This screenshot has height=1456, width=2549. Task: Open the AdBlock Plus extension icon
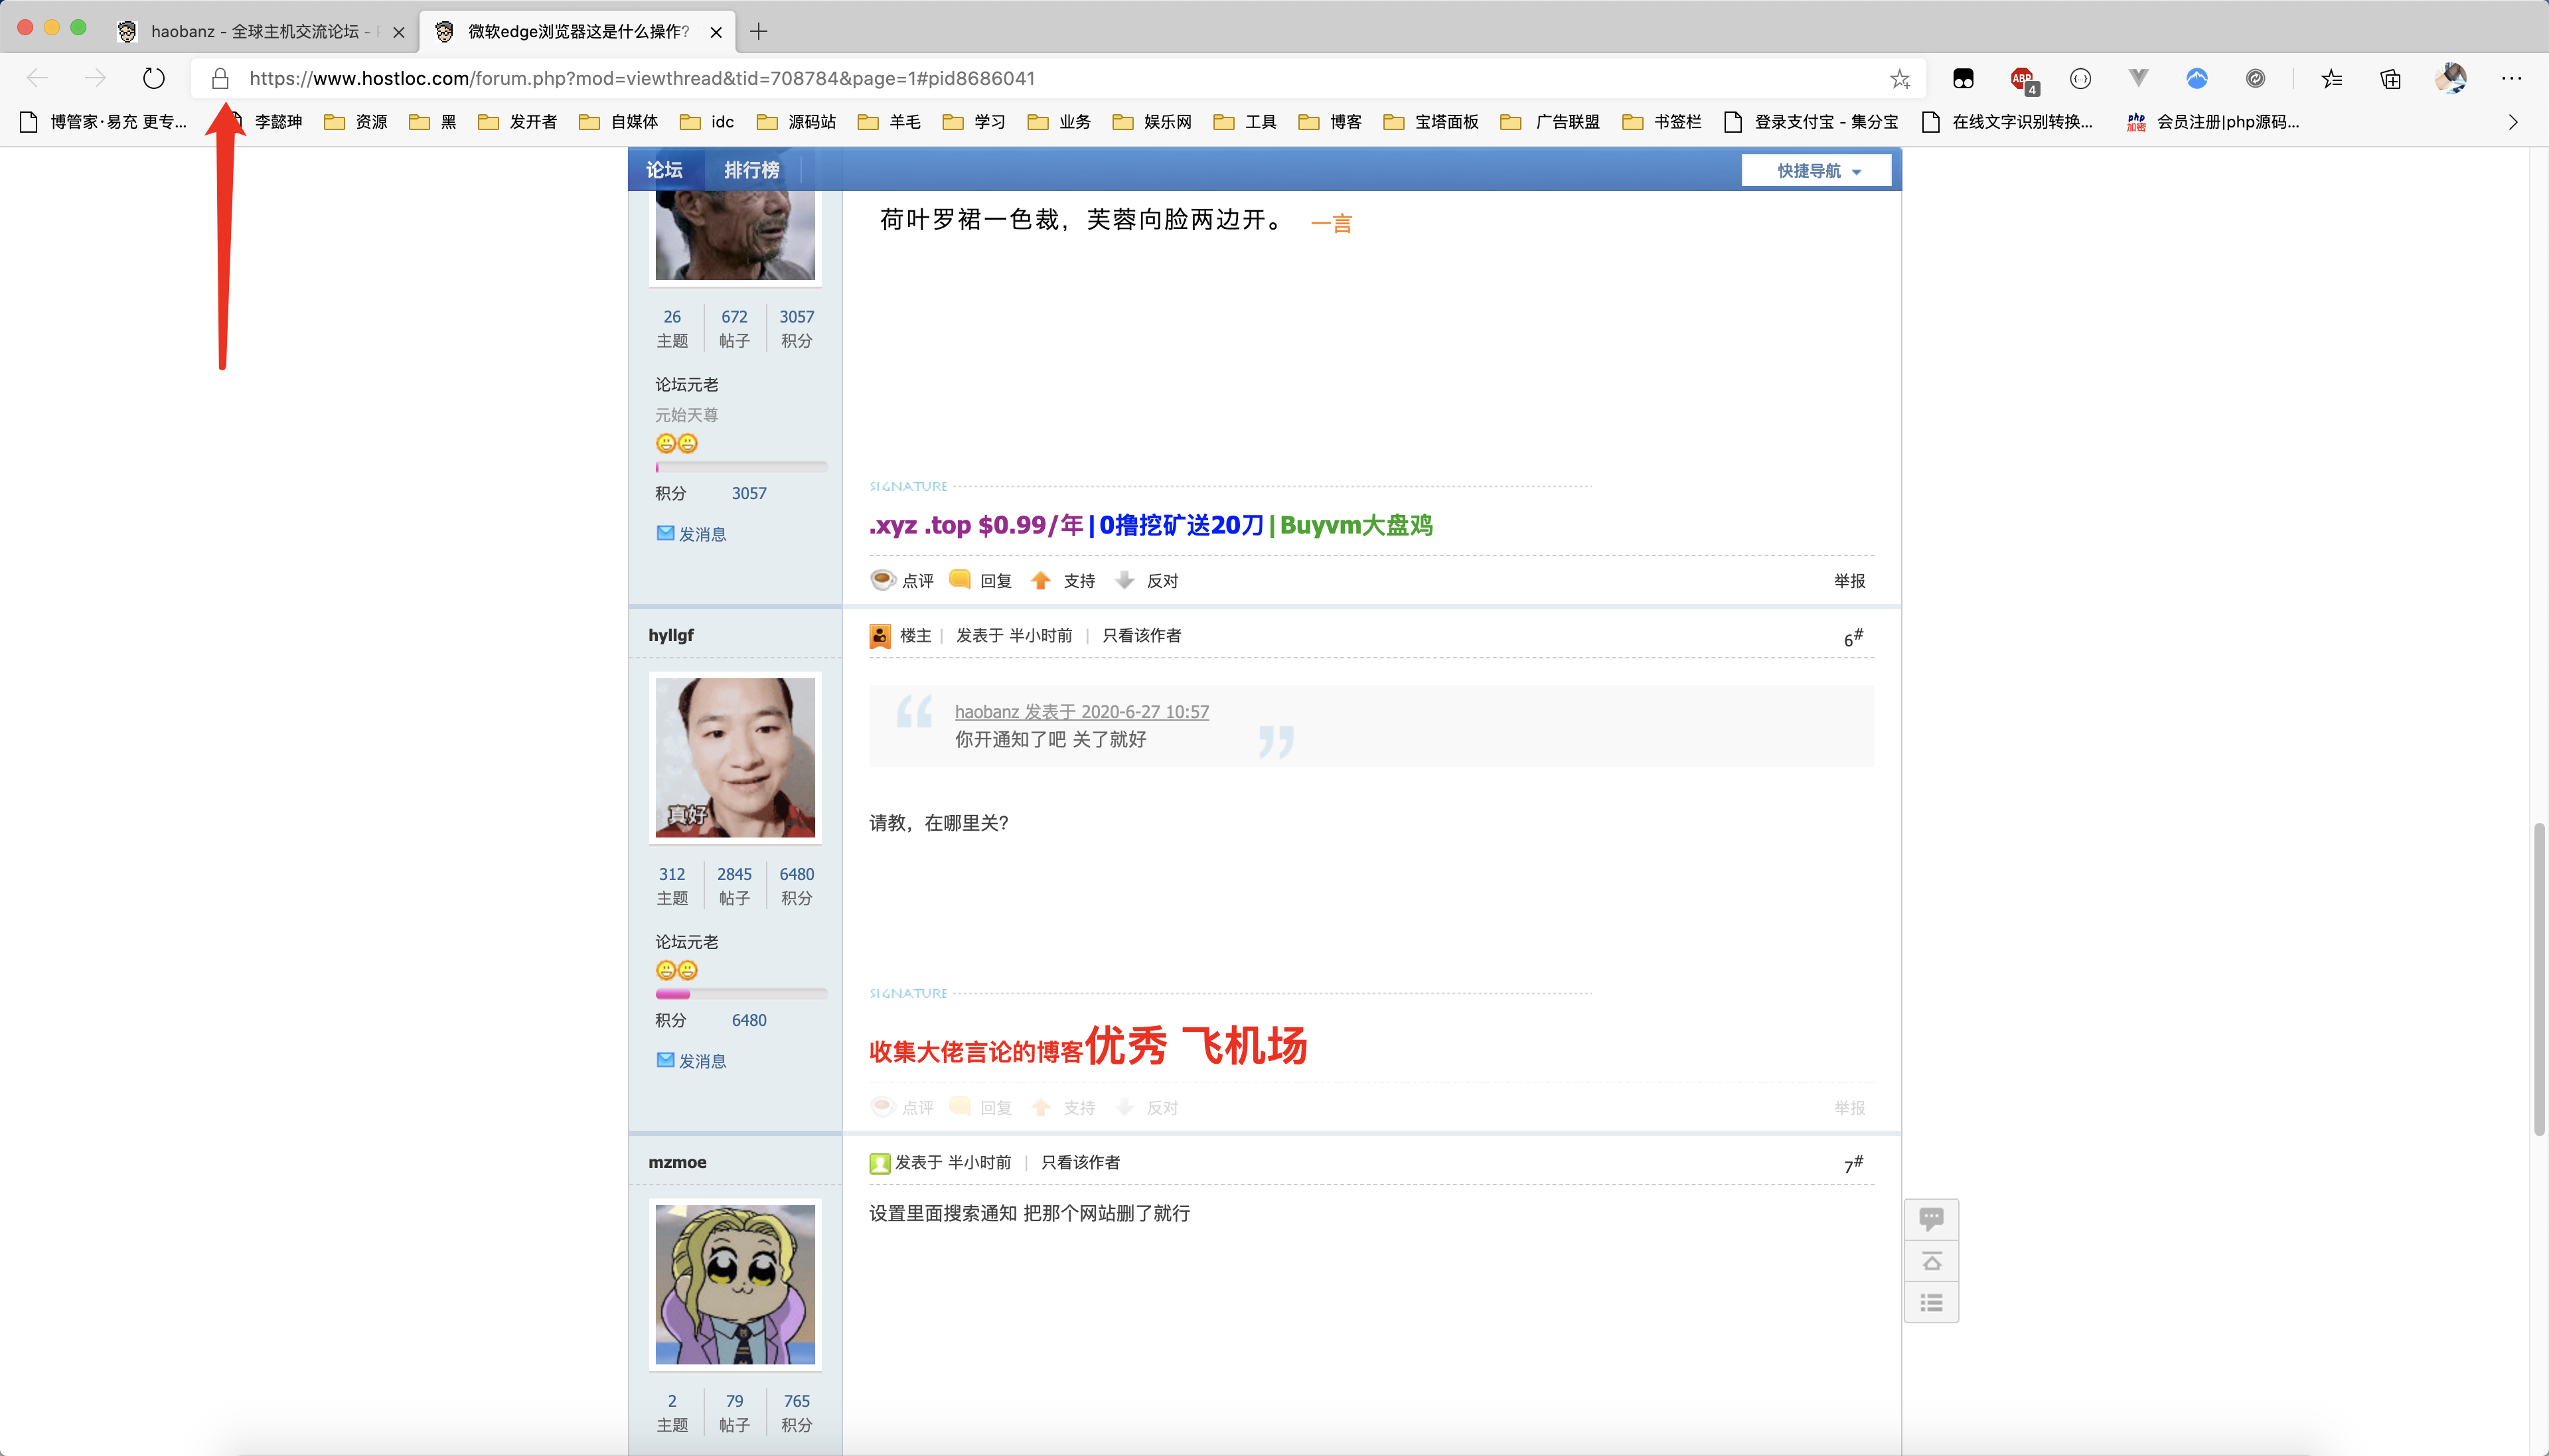click(x=2022, y=78)
